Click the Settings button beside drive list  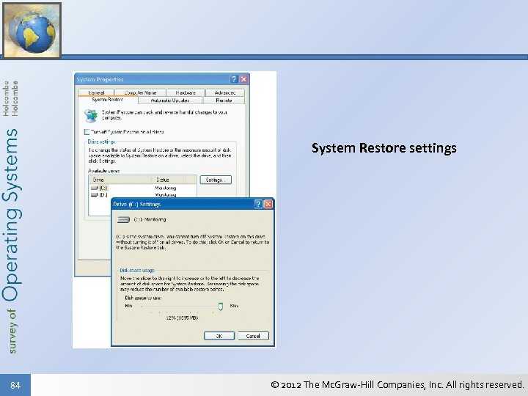coord(216,180)
